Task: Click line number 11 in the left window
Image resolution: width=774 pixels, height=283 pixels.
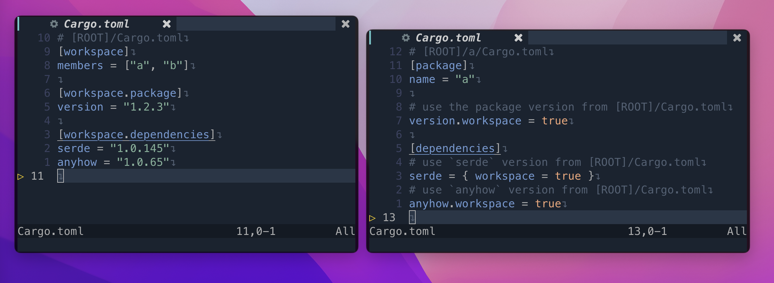Action: coord(38,176)
